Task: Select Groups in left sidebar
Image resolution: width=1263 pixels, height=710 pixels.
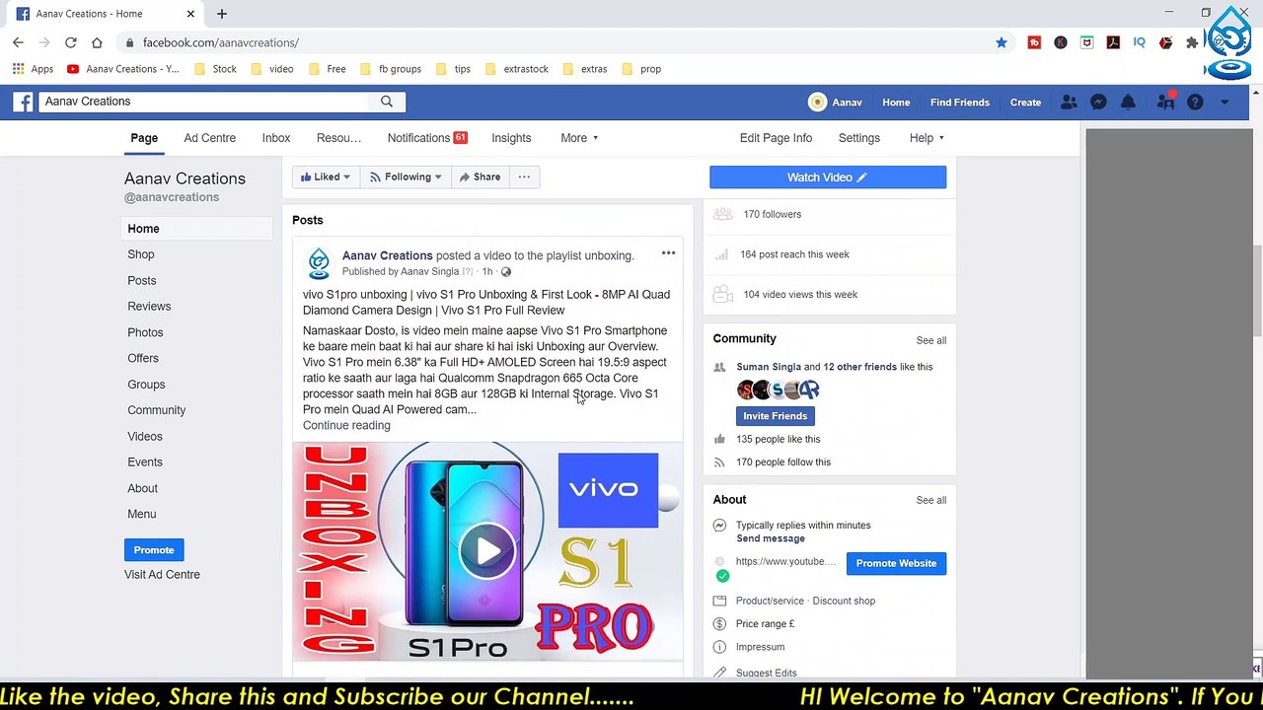Action: click(146, 385)
